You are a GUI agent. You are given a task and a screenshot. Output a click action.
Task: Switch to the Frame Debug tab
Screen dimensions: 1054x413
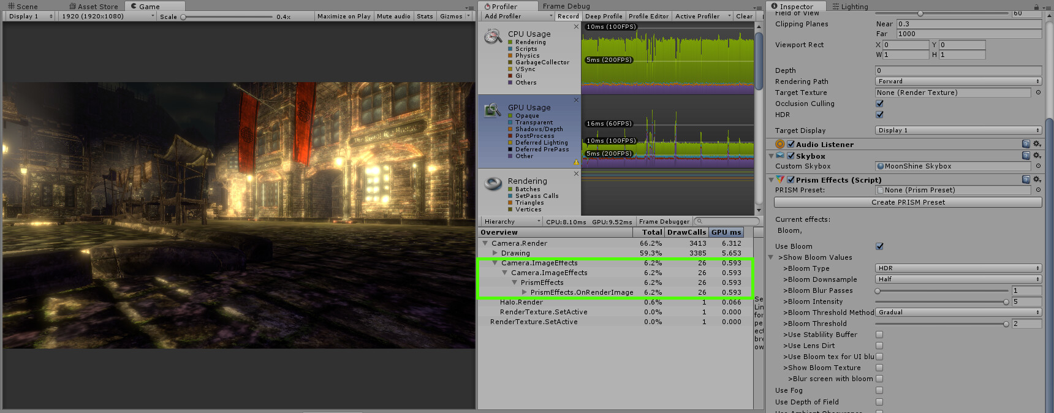tap(566, 6)
